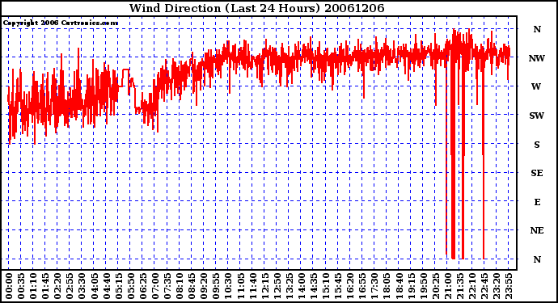The width and height of the screenshot is (558, 303).
Task: Click the 13:25 time axis label
Action: pos(289,286)
